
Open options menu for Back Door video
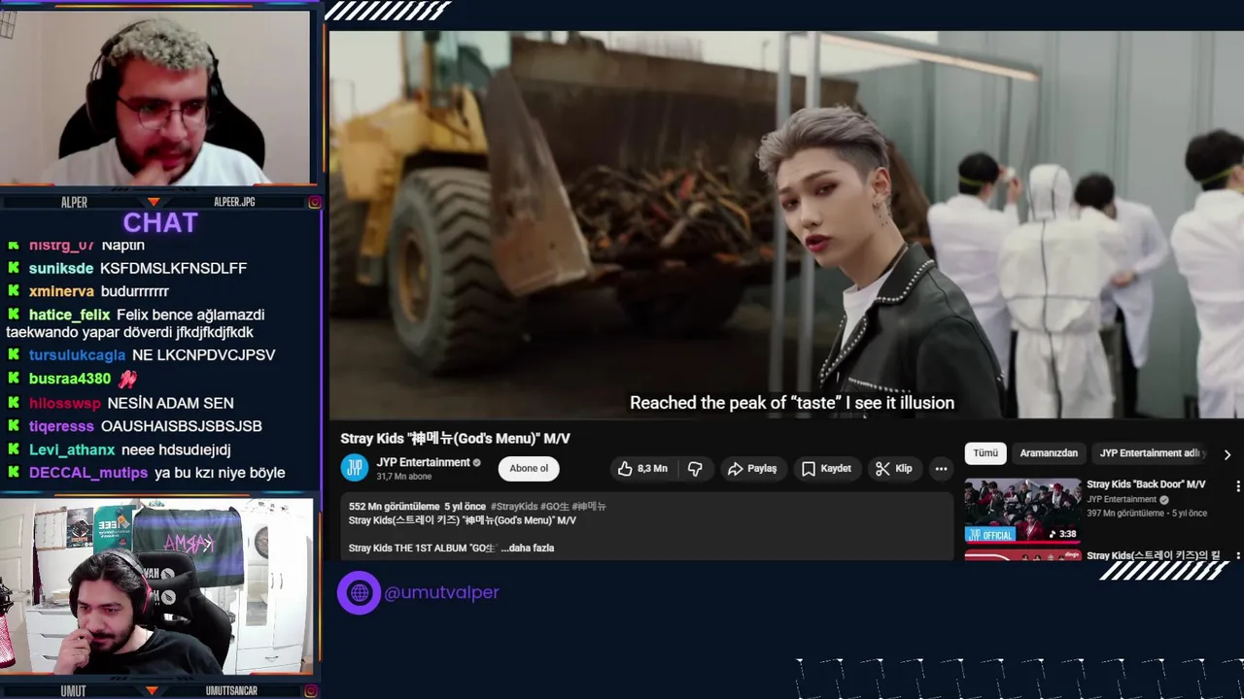[1237, 485]
